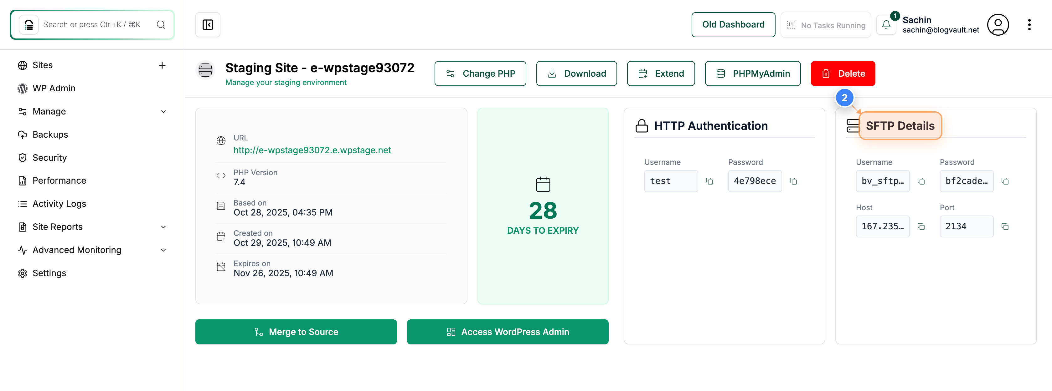This screenshot has height=391, width=1052.
Task: Expand the Manage section chevron
Action: 163,111
